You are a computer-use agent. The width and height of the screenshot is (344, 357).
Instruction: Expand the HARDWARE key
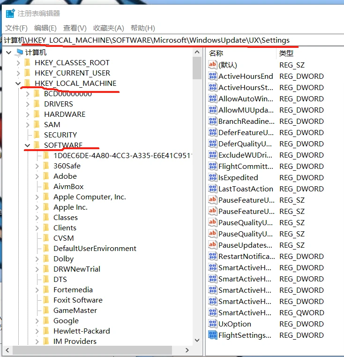28,114
